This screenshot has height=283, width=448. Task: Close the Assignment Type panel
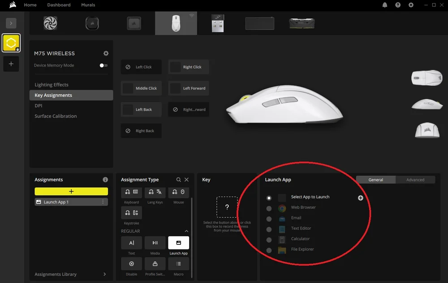(186, 180)
